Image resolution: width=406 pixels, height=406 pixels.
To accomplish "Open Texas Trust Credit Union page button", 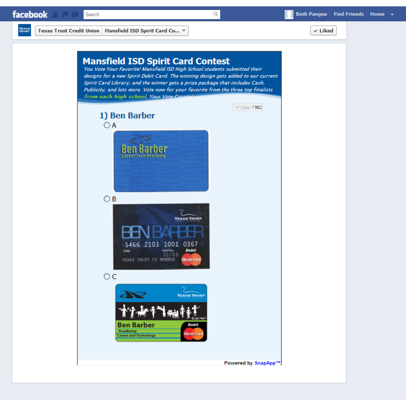I will pos(69,31).
